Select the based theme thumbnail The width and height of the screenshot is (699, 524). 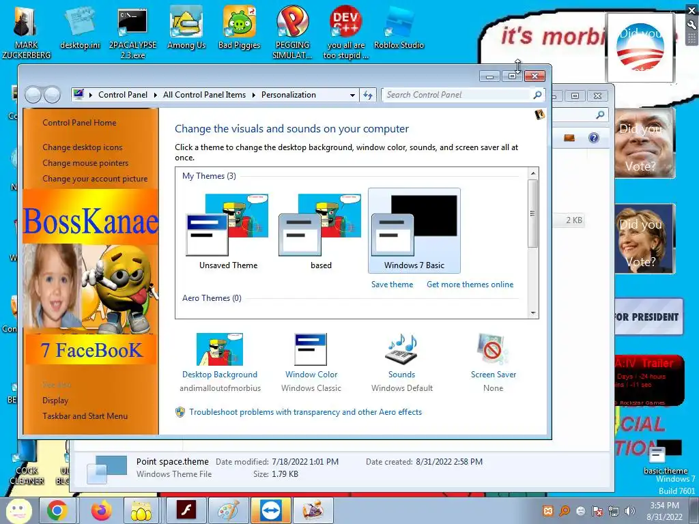(321, 231)
